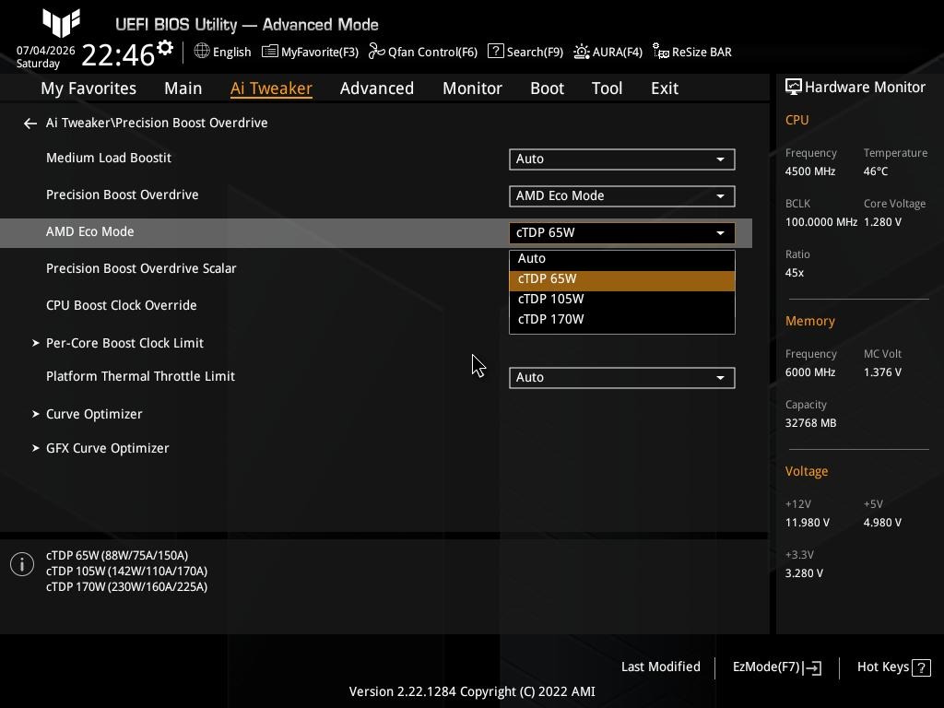Click the back arrow to Ai Tweaker
944x708 pixels.
30,124
